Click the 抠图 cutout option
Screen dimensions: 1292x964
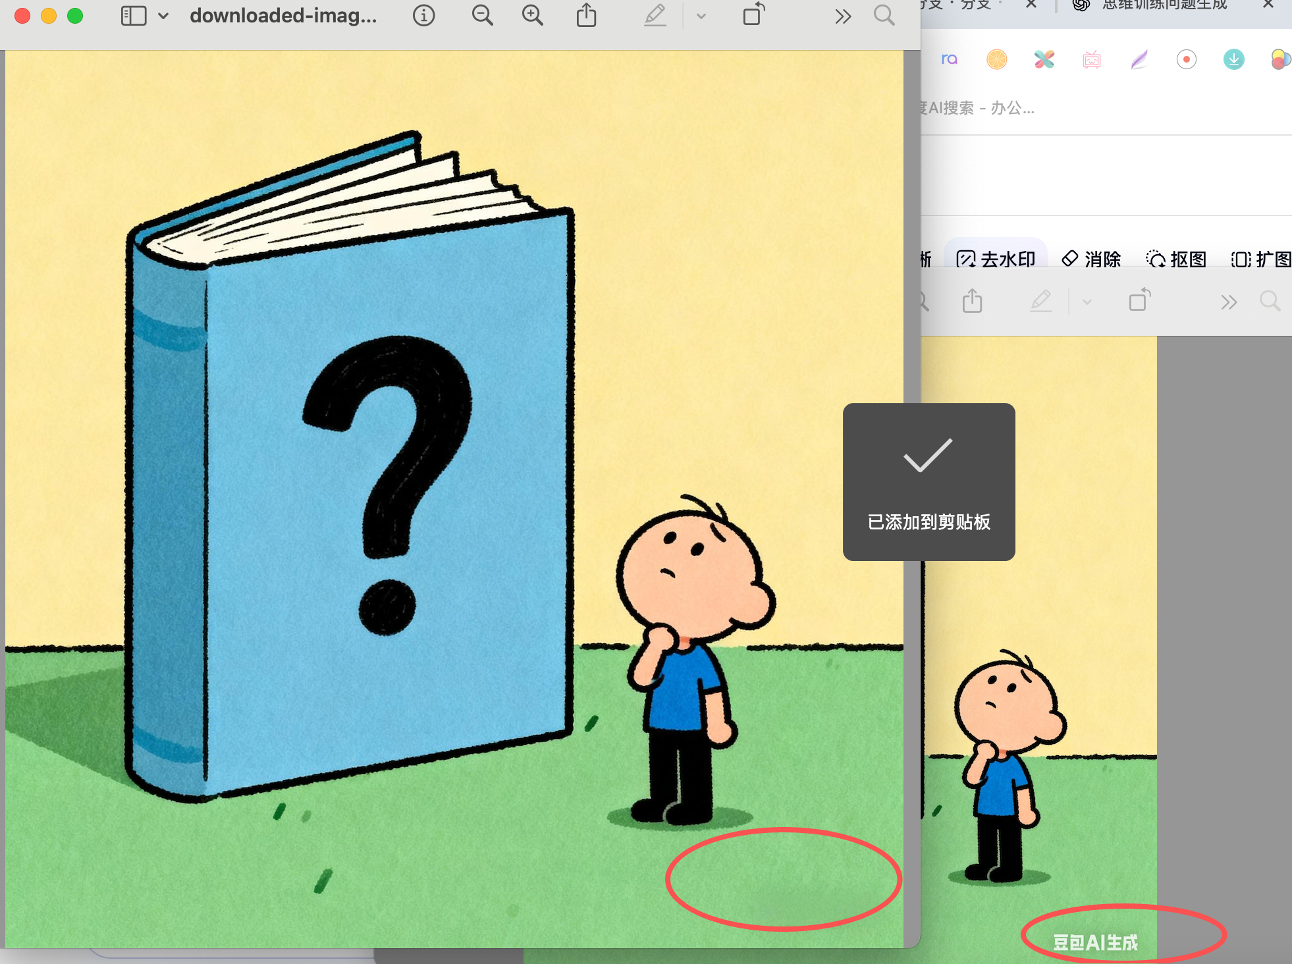[1177, 259]
